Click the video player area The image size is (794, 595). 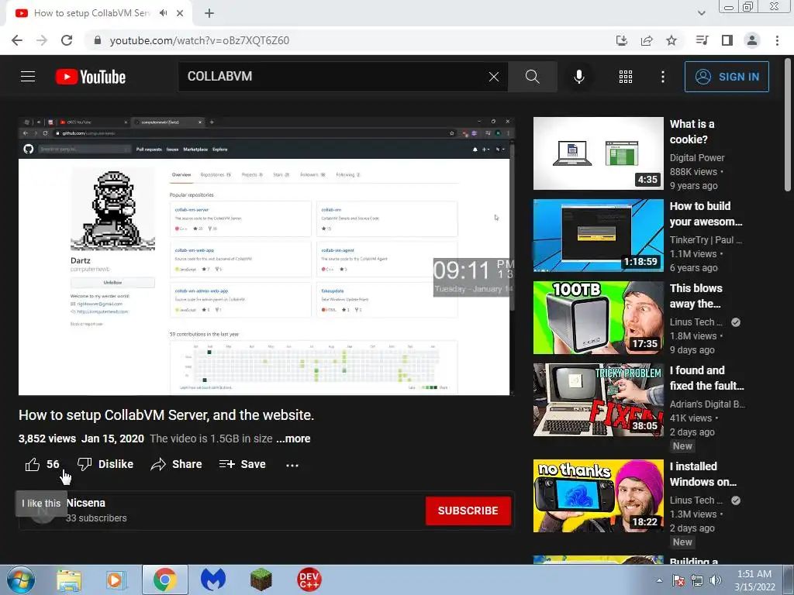click(266, 256)
